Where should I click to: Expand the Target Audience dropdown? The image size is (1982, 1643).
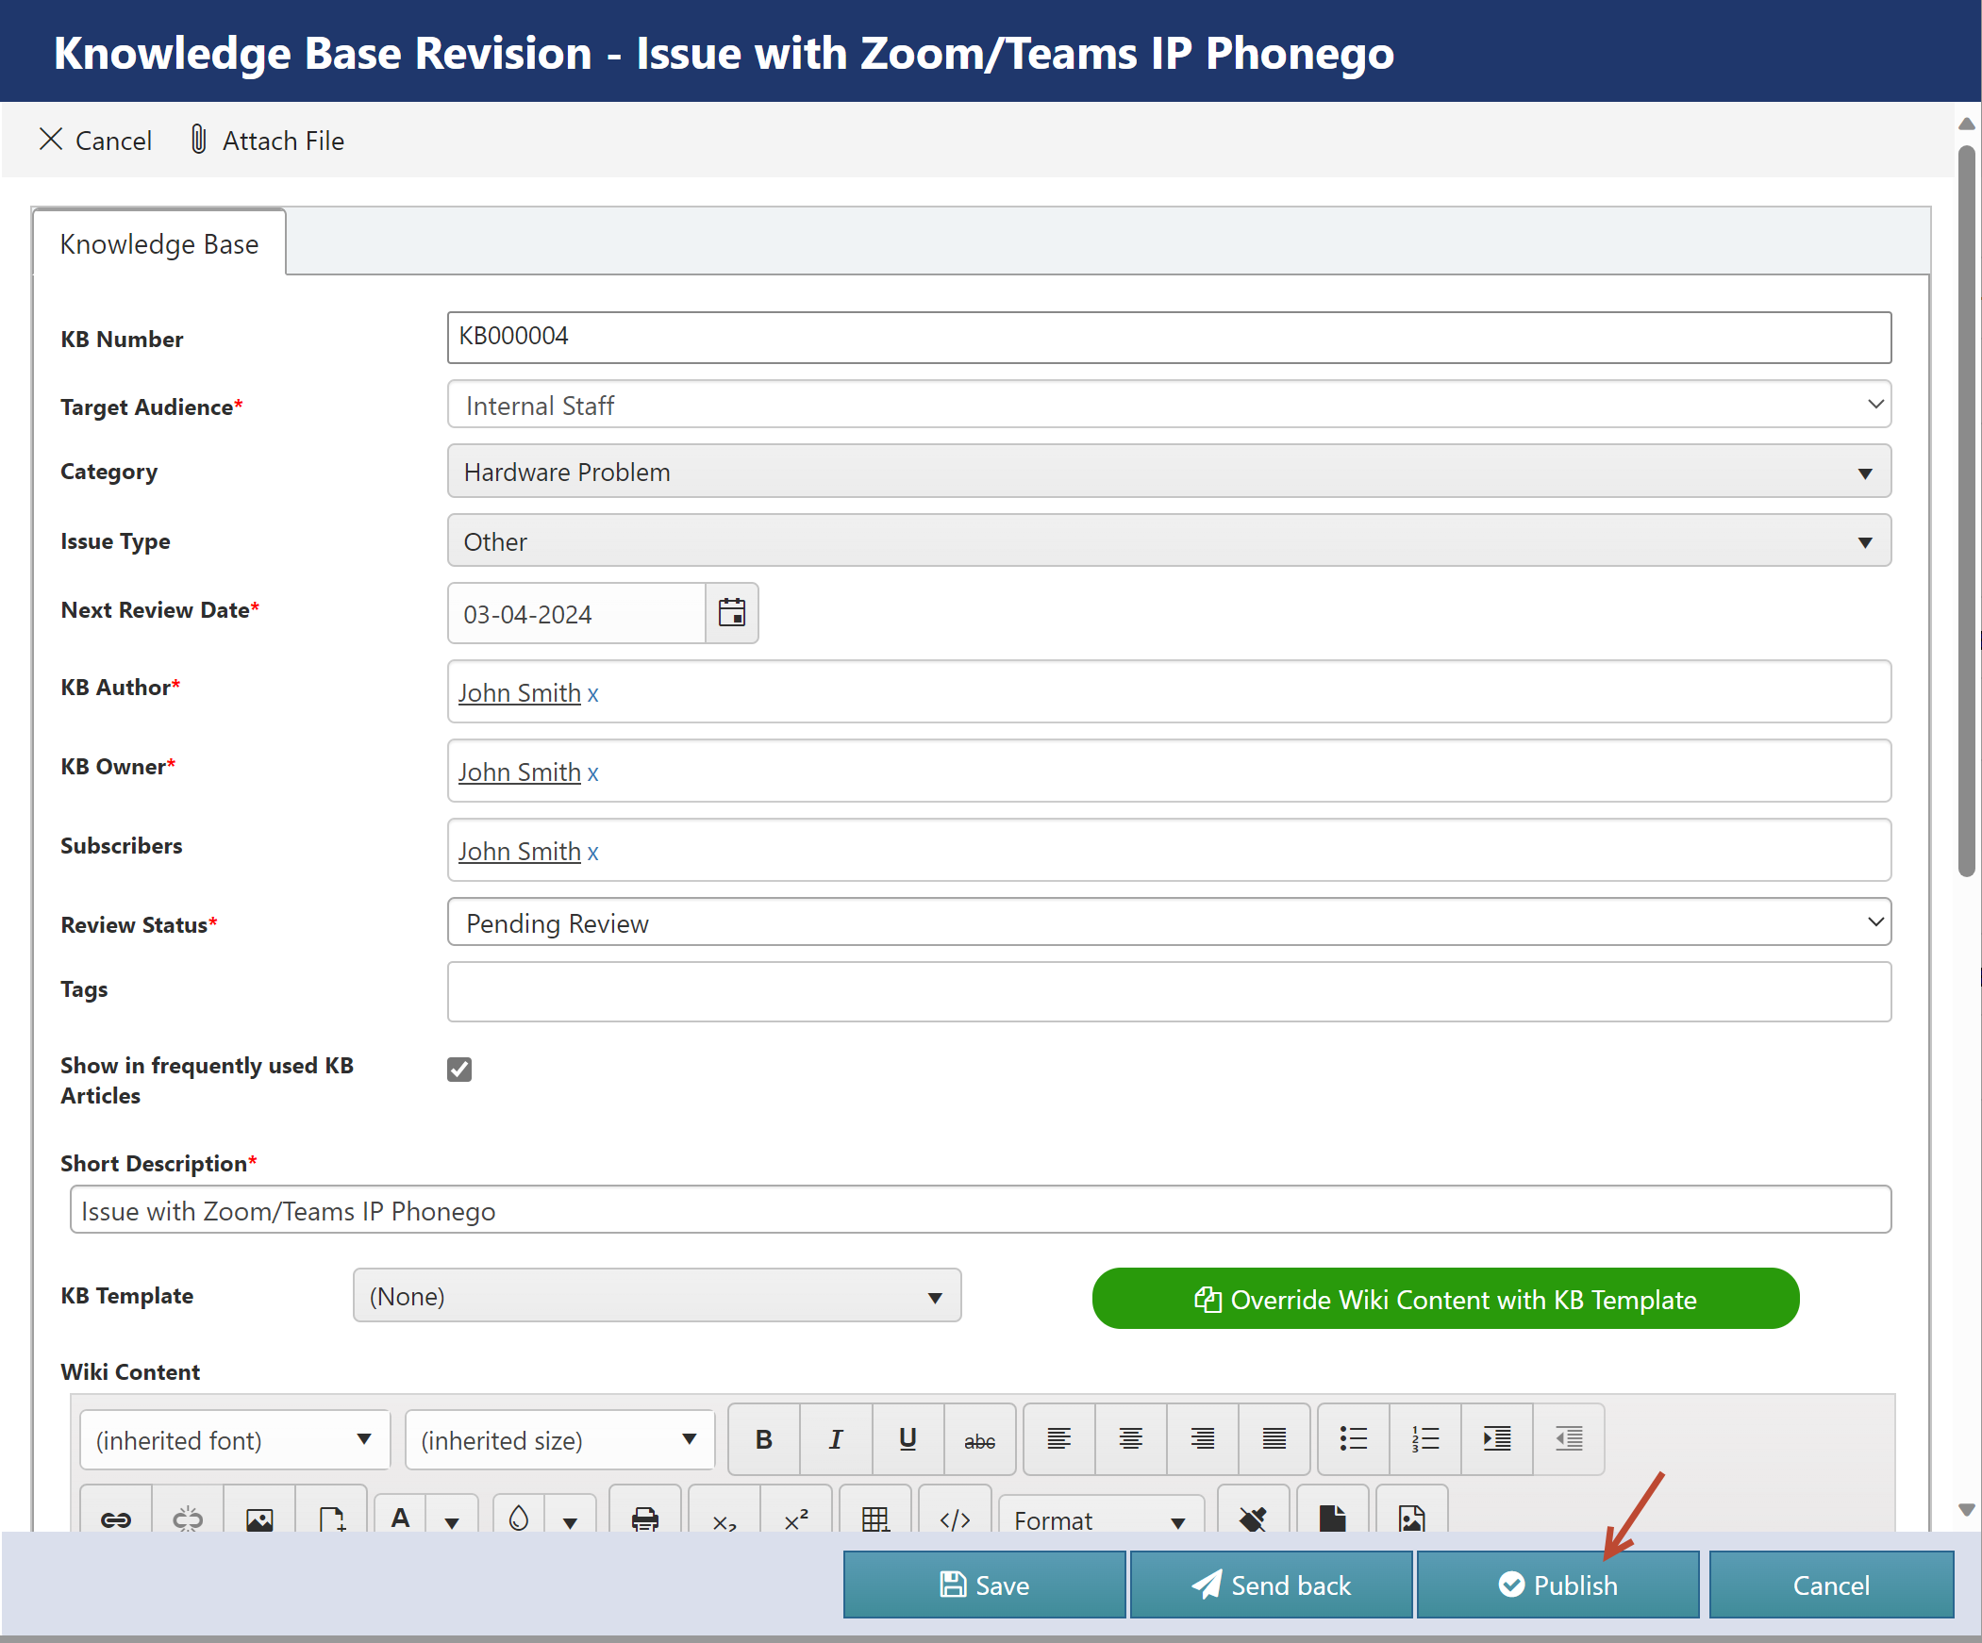tap(1169, 405)
